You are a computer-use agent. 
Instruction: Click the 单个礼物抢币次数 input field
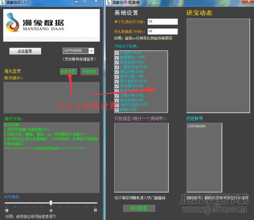click(162, 22)
